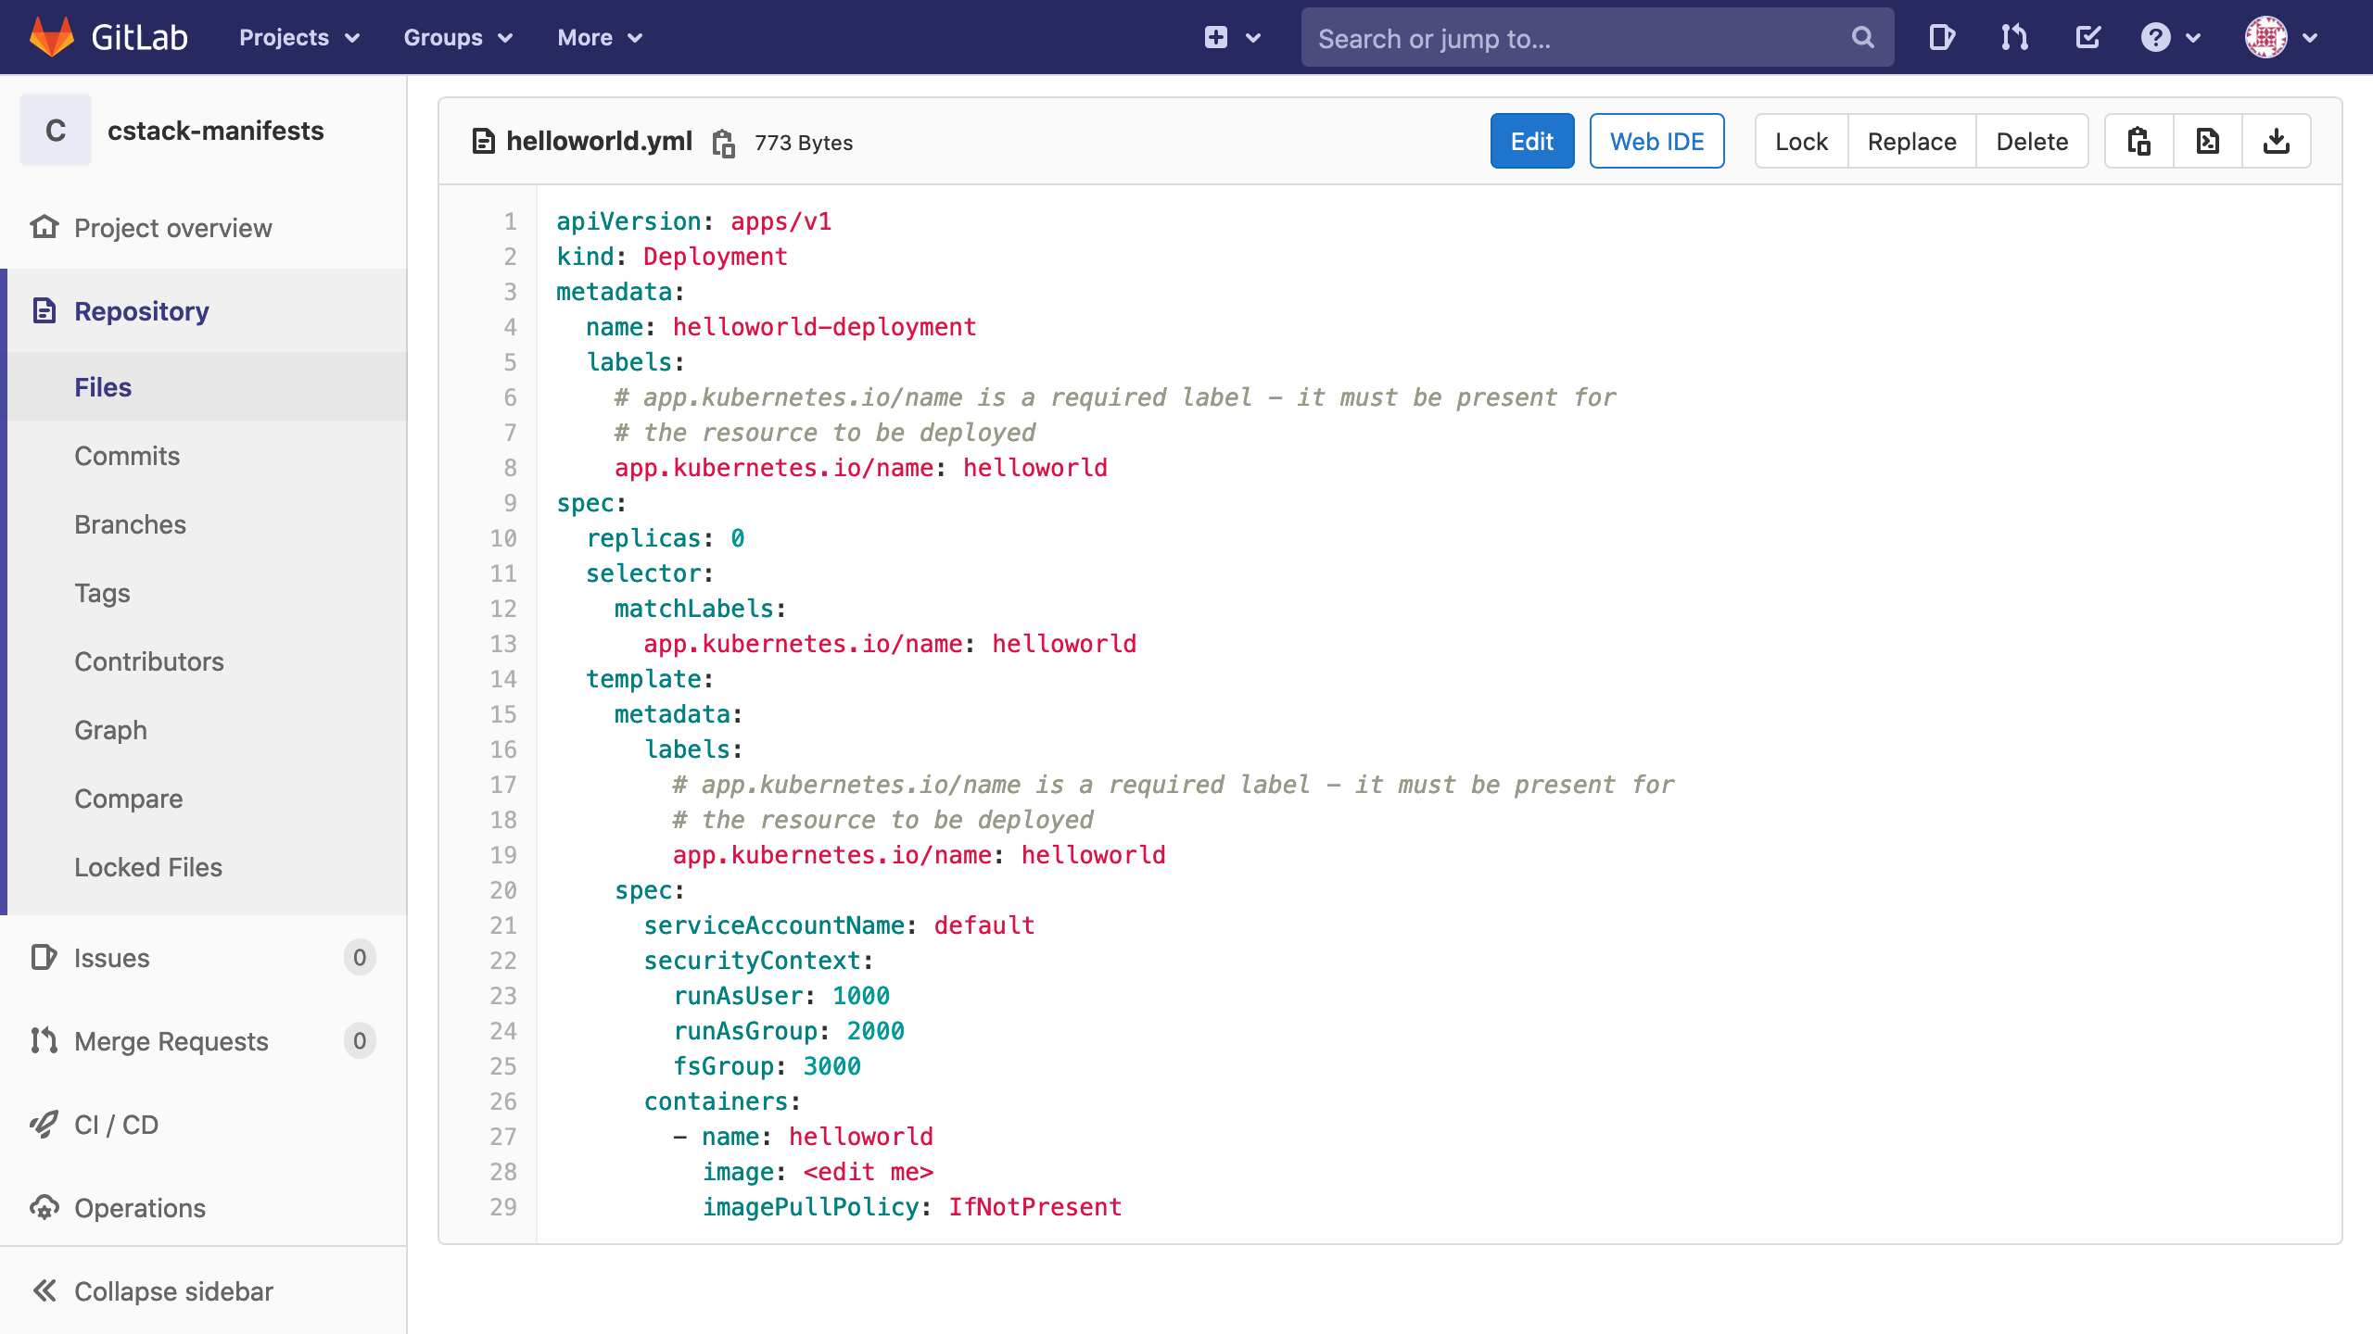Copy file contents icon button

tap(2139, 141)
